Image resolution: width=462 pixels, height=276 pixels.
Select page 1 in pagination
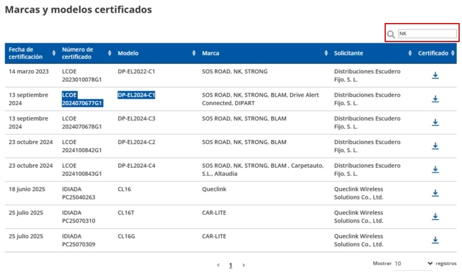point(230,265)
